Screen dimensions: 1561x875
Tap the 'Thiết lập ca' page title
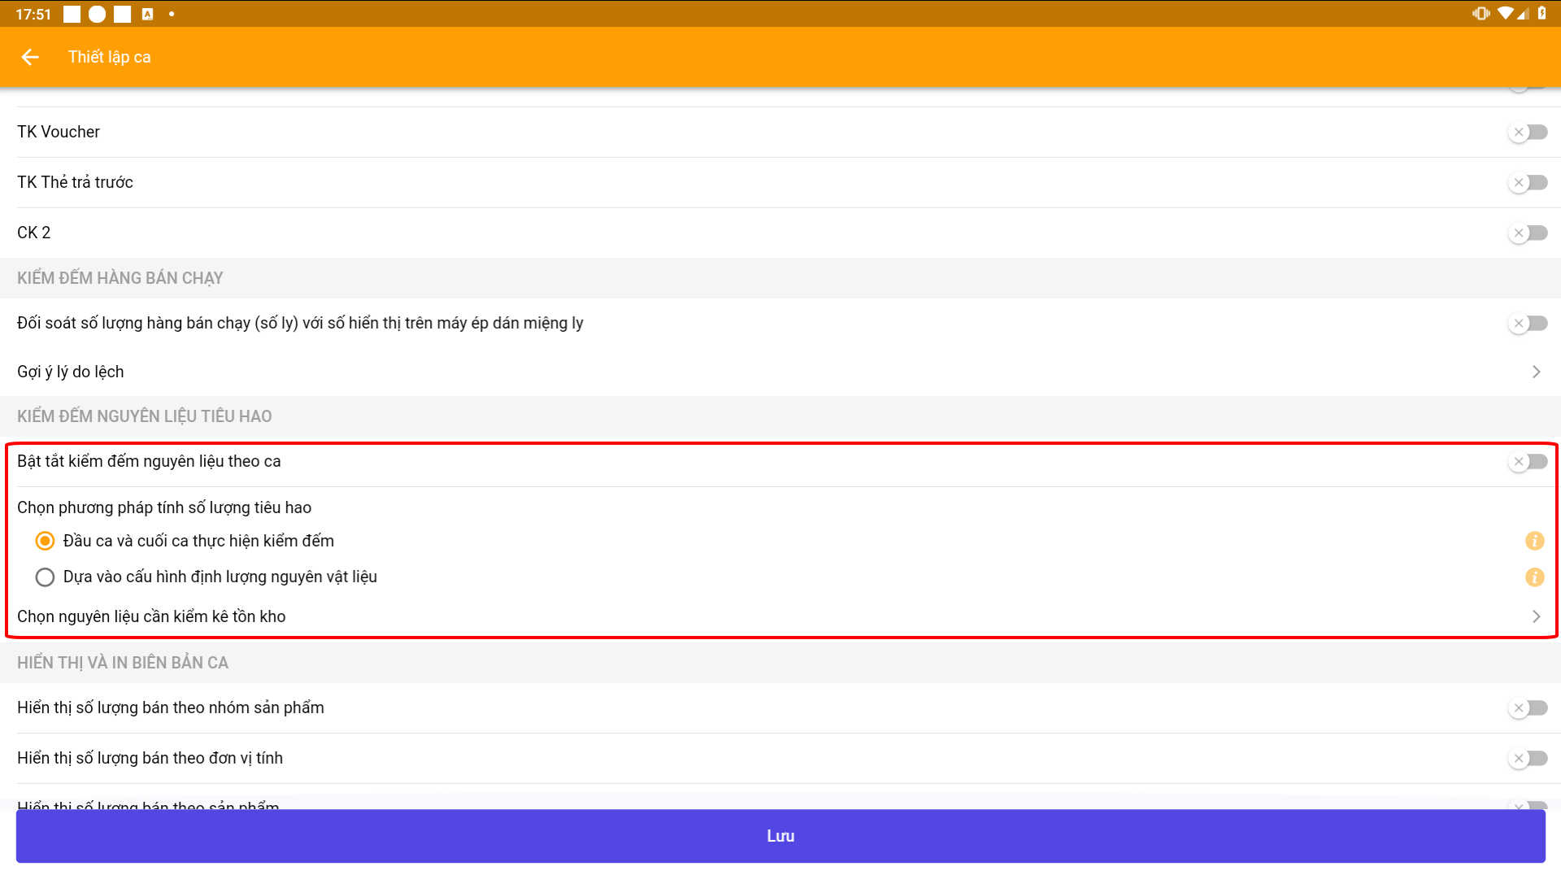click(109, 57)
